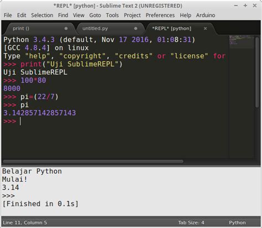This screenshot has width=262, height=228.
Task: Open the Arduino menu
Action: 206,15
